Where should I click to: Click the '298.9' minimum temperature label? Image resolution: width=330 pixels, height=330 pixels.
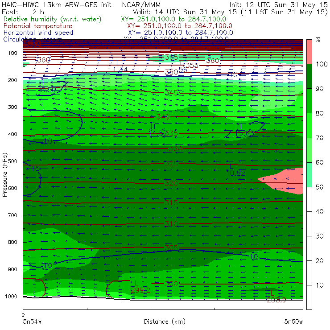pos(276,300)
